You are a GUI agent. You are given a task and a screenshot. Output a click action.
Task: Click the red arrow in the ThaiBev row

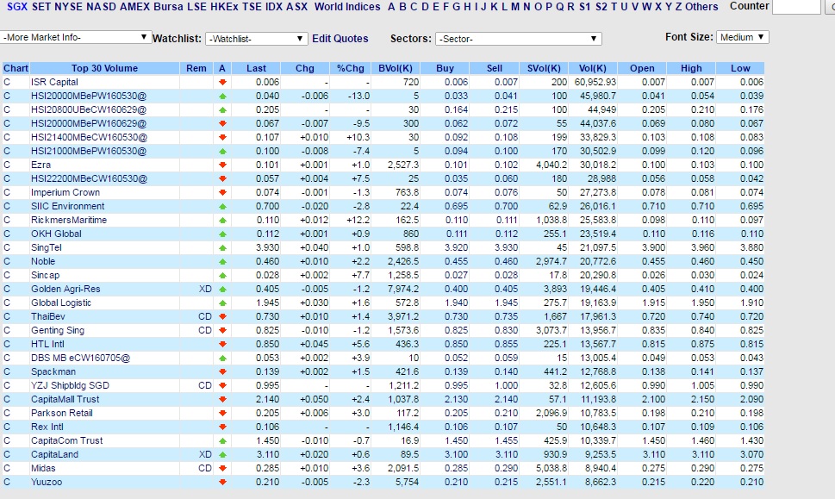[222, 317]
